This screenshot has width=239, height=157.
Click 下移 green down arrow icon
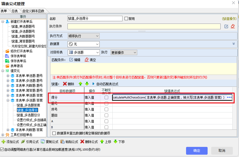point(115,142)
